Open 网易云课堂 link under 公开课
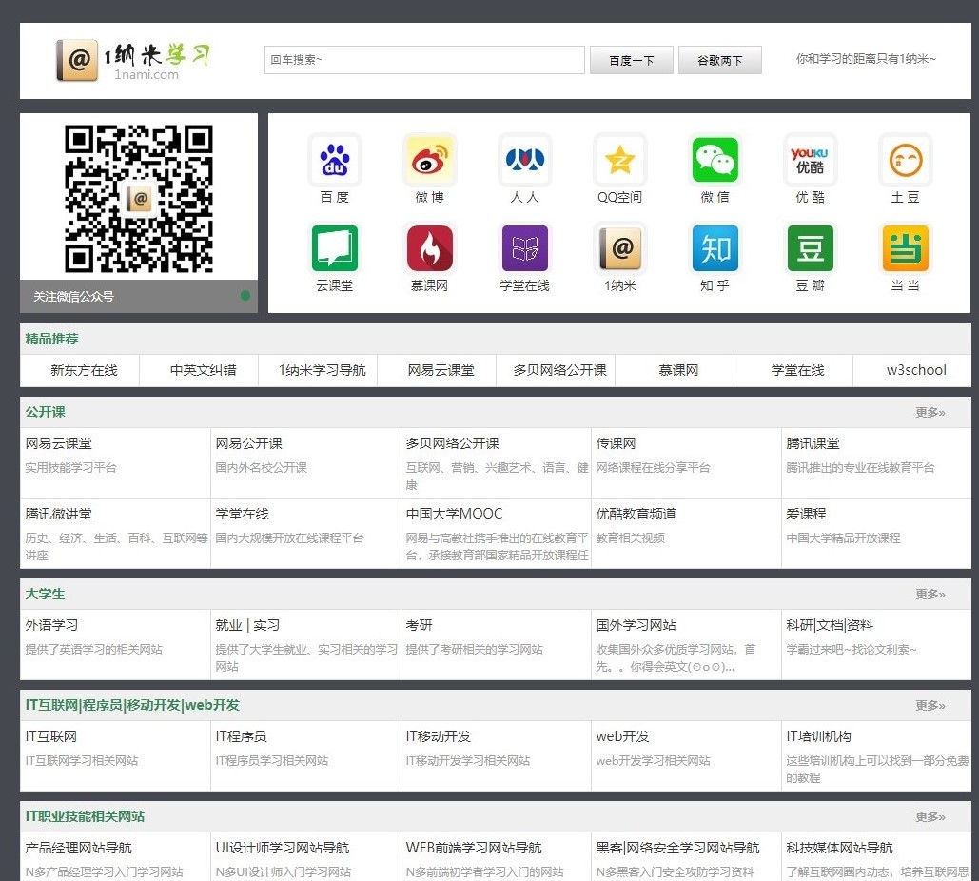 [59, 443]
